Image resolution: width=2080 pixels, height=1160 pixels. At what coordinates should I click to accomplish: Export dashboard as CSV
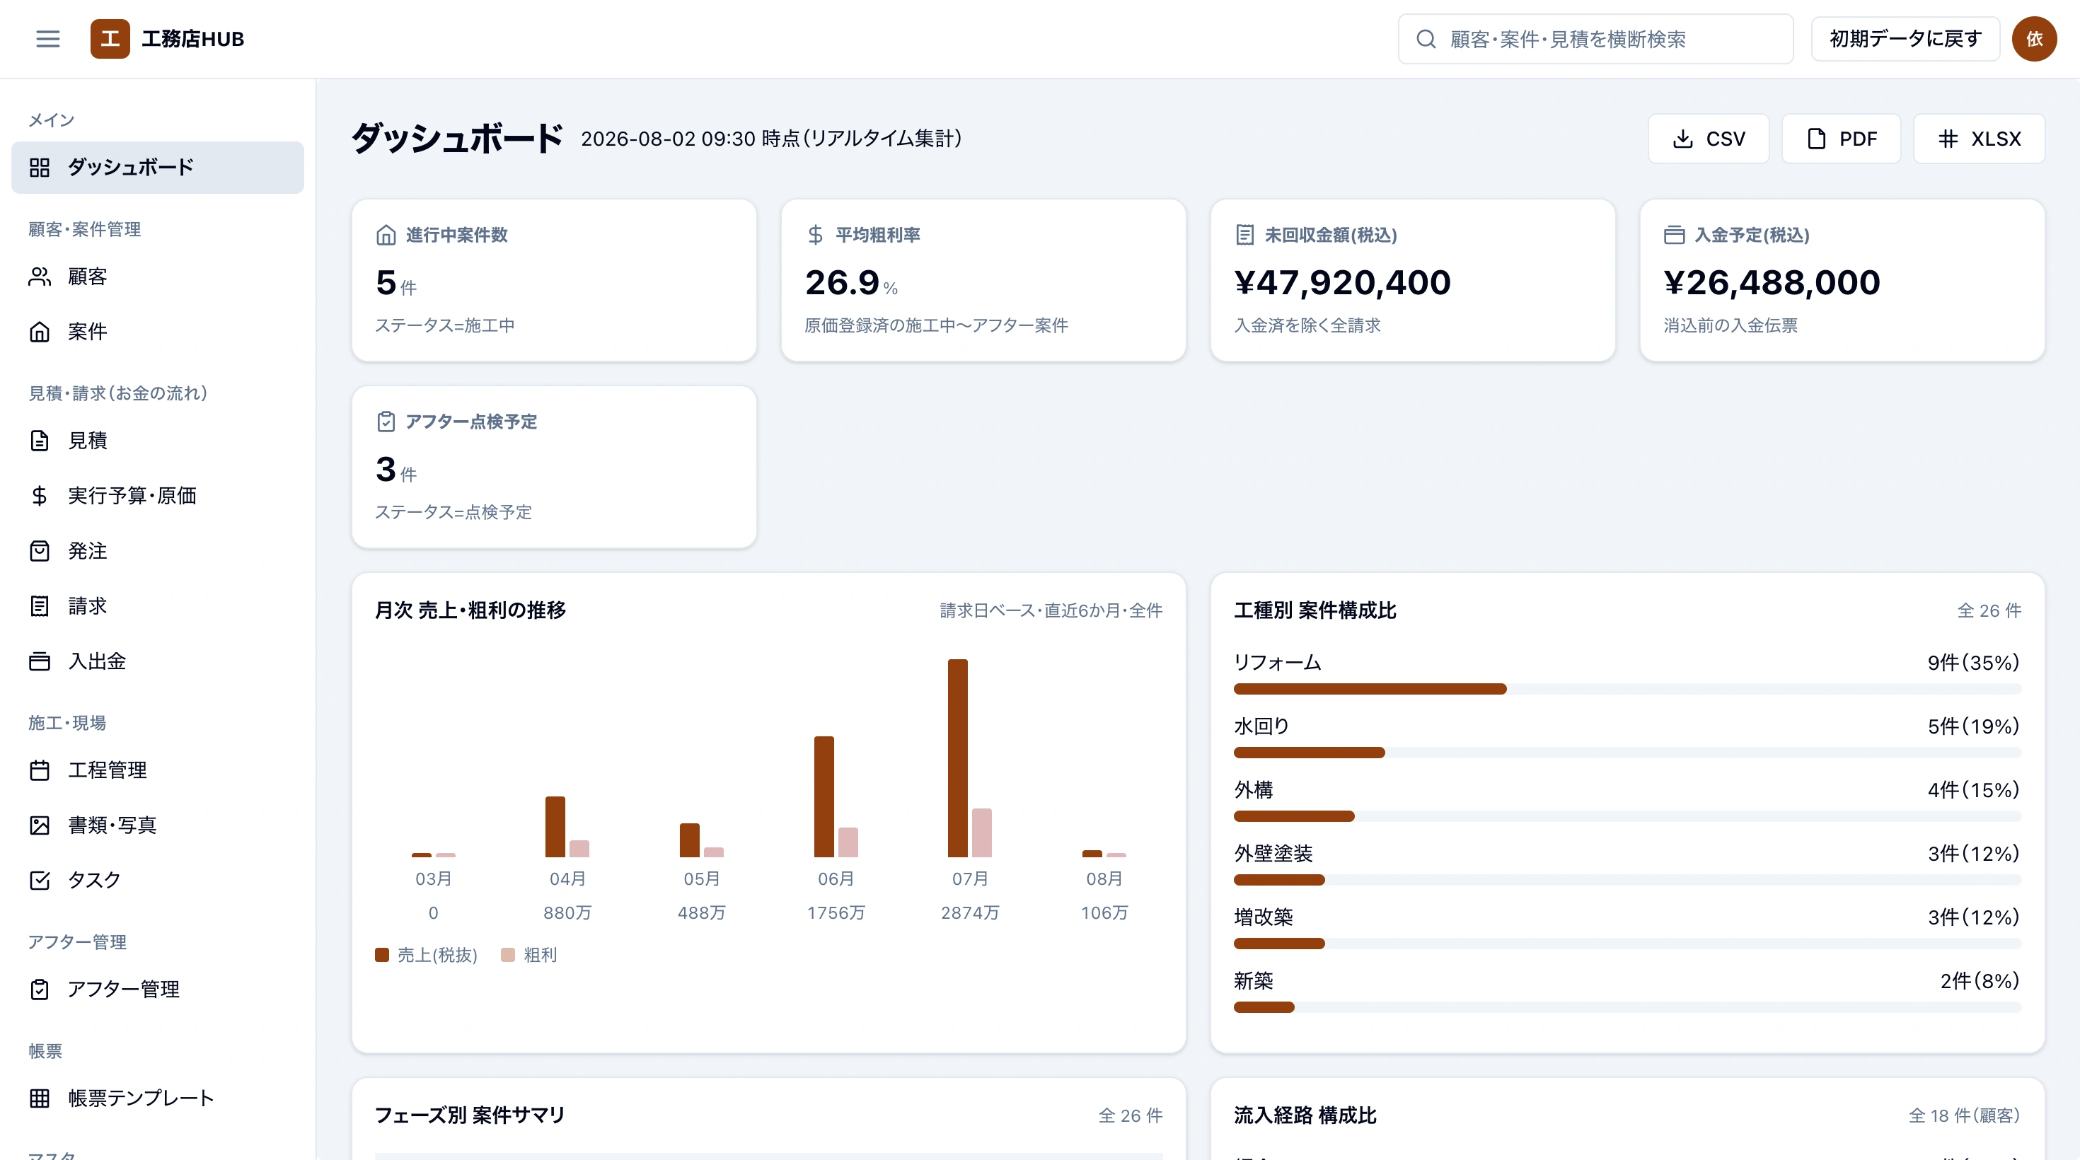[x=1708, y=139]
